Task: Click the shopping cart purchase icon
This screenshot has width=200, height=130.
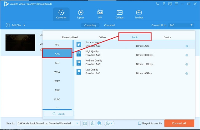Action: (157, 4)
